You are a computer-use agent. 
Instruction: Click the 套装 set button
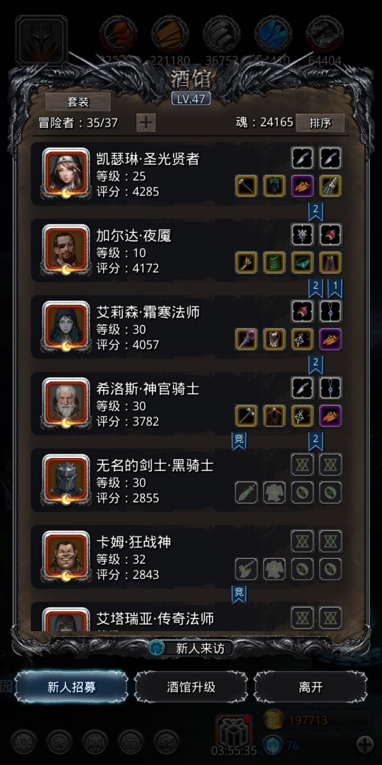[78, 102]
